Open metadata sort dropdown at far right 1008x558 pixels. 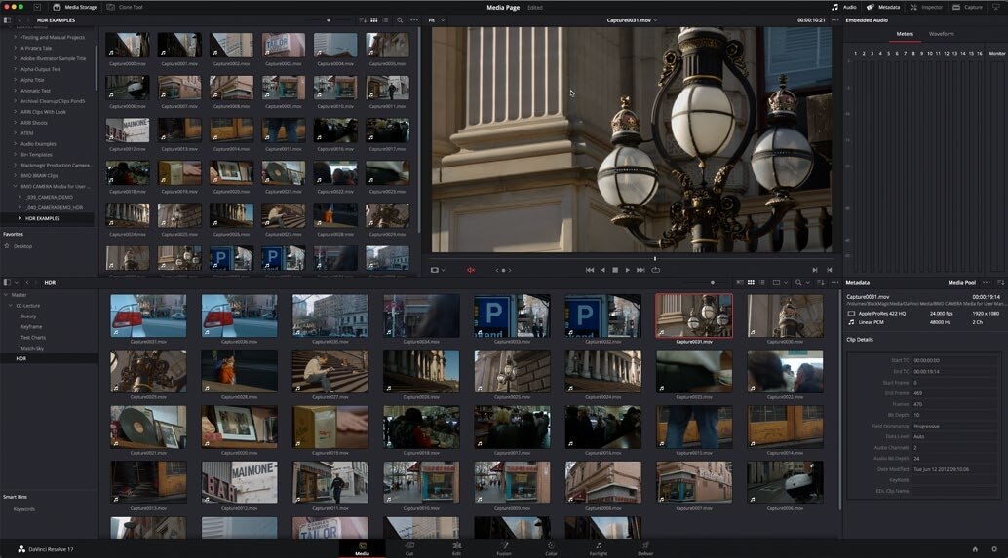[x=1001, y=283]
